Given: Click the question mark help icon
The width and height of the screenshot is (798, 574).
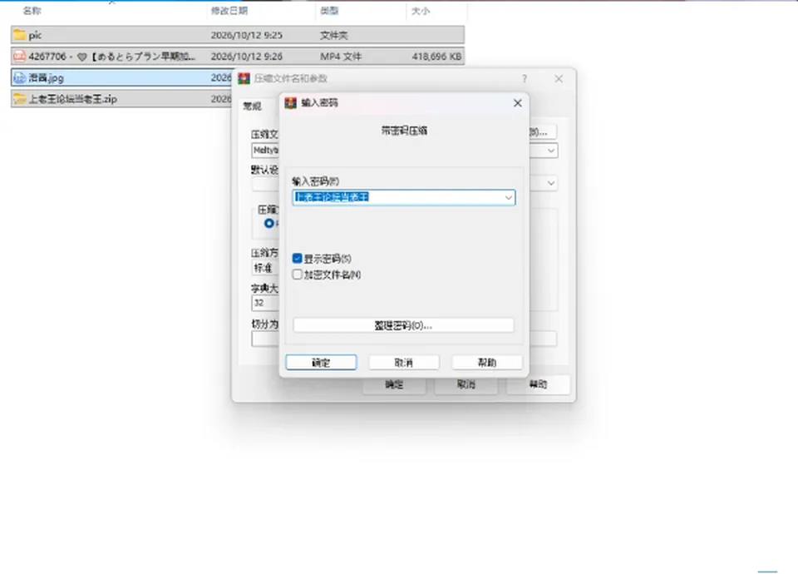Looking at the screenshot, I should [x=525, y=78].
